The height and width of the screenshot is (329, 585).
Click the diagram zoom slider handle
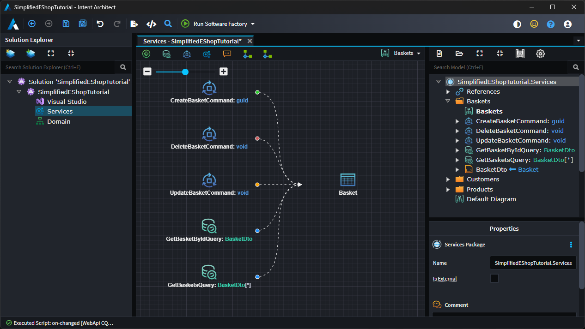click(185, 72)
